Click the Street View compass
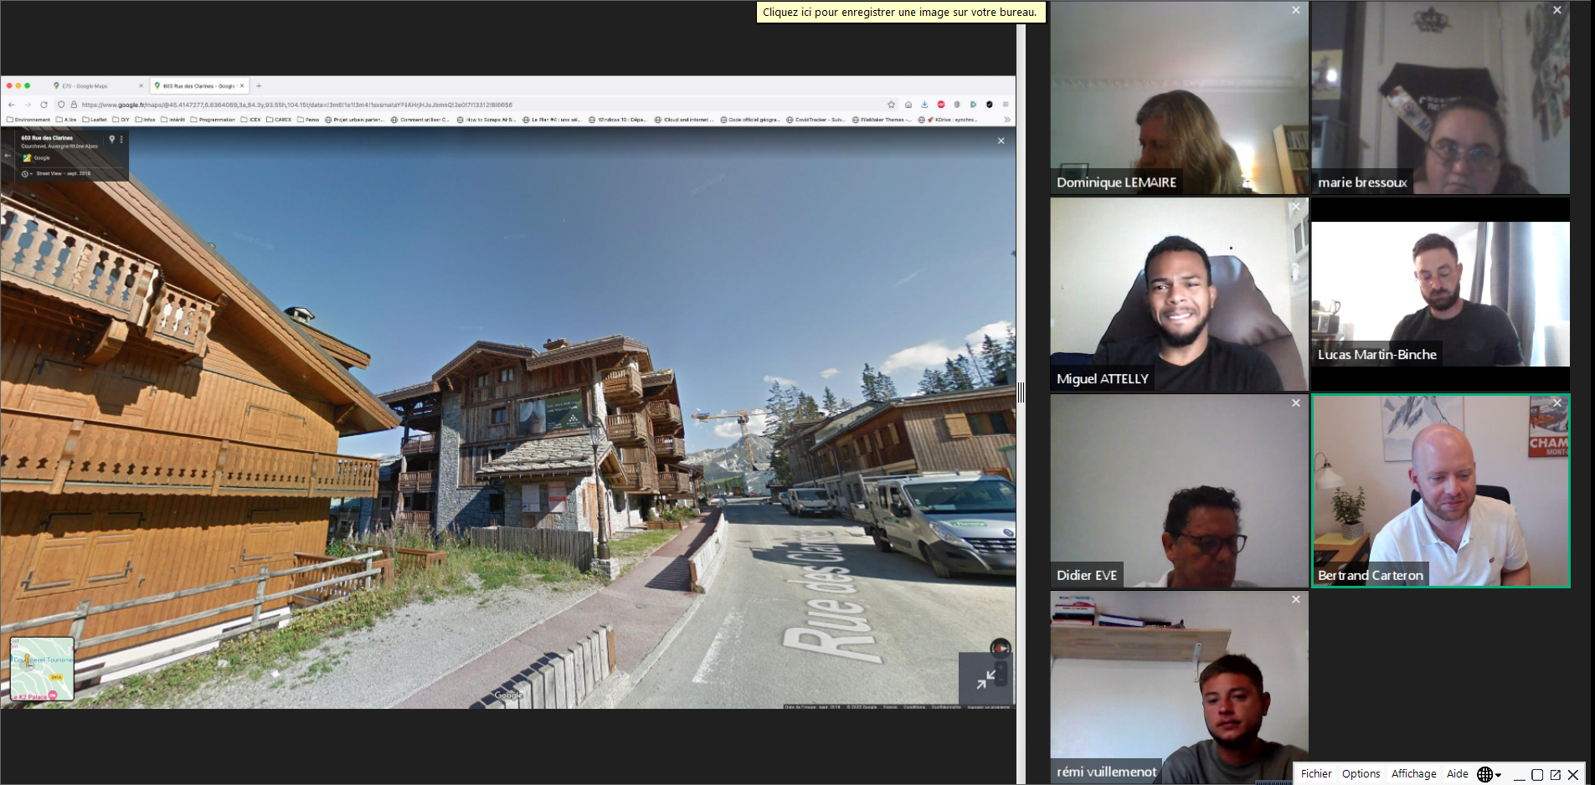The width and height of the screenshot is (1595, 785). pyautogui.click(x=1001, y=648)
